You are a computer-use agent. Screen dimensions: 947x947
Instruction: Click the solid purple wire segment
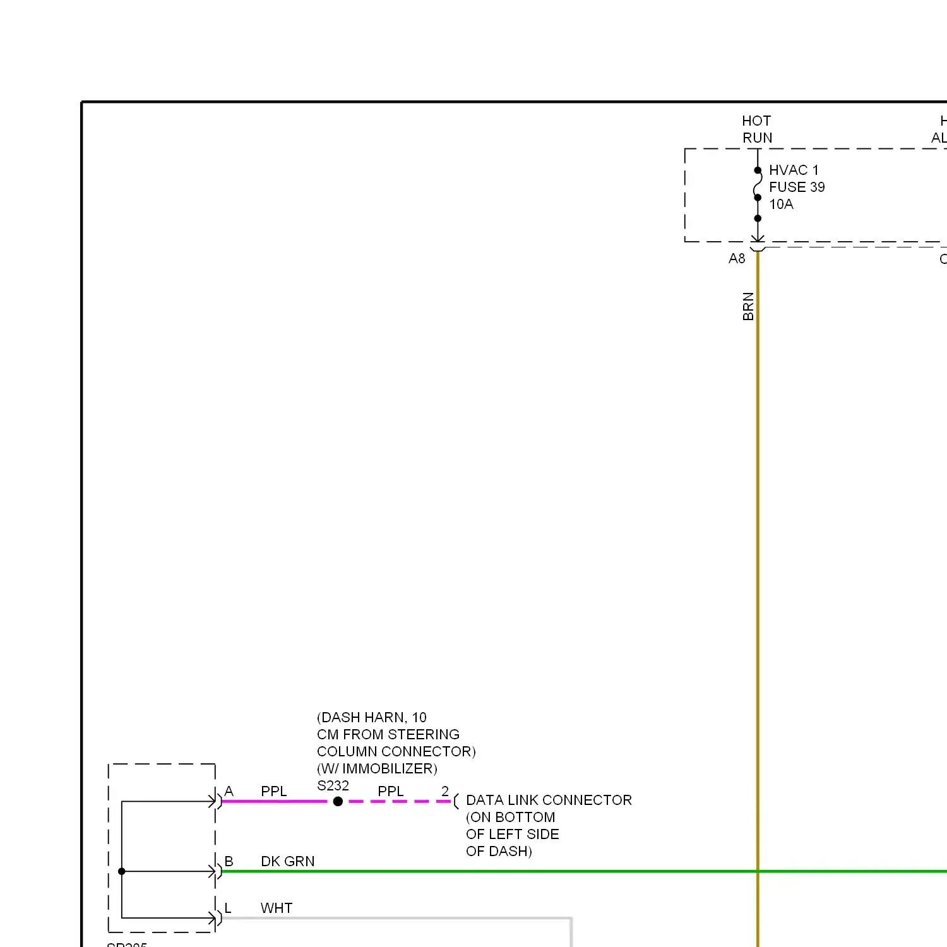click(x=275, y=801)
